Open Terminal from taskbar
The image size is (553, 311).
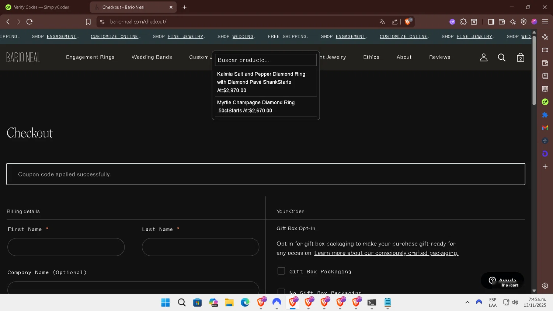tap(372, 303)
